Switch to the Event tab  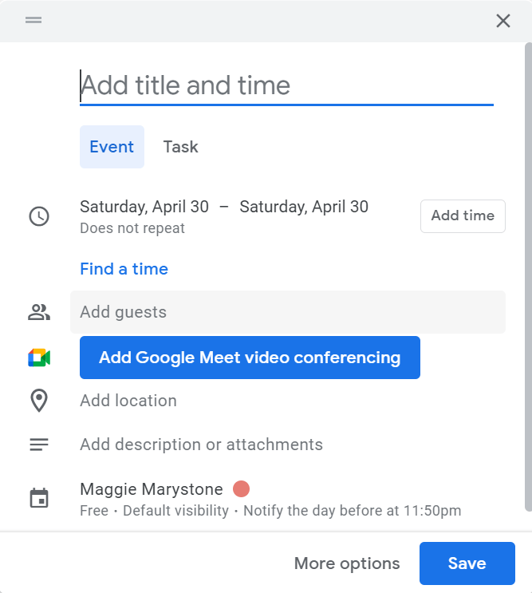[x=112, y=147]
